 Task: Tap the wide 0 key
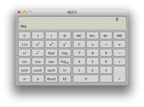tap(86, 79)
